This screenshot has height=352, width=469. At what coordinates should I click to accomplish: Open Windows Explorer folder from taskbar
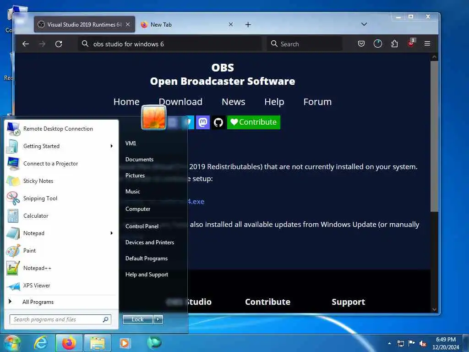98,343
